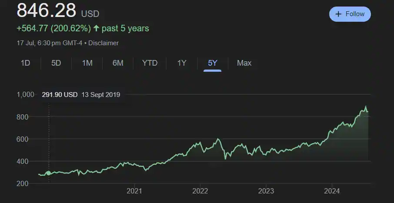Image resolution: width=394 pixels, height=203 pixels.
Task: Click the 846.28 price value
Action: coord(46,10)
